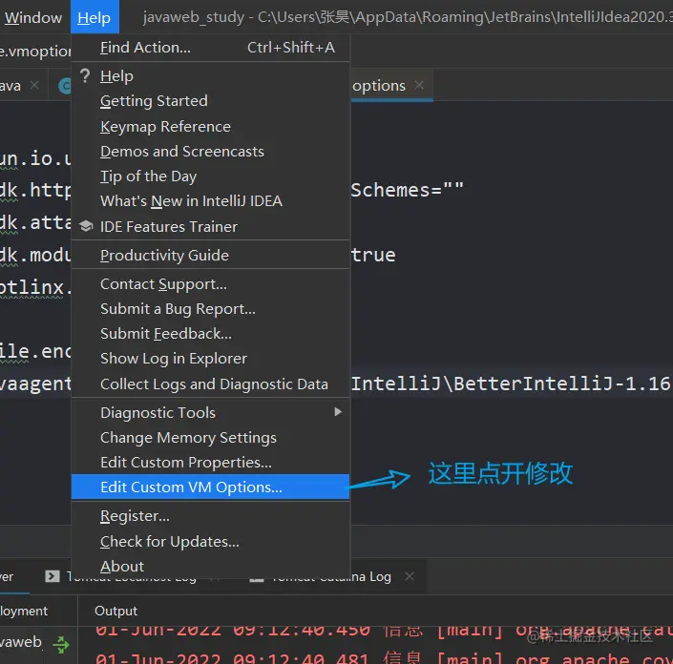The height and width of the screenshot is (664, 673).
Task: Click the class icon on the editor tab
Action: point(65,86)
